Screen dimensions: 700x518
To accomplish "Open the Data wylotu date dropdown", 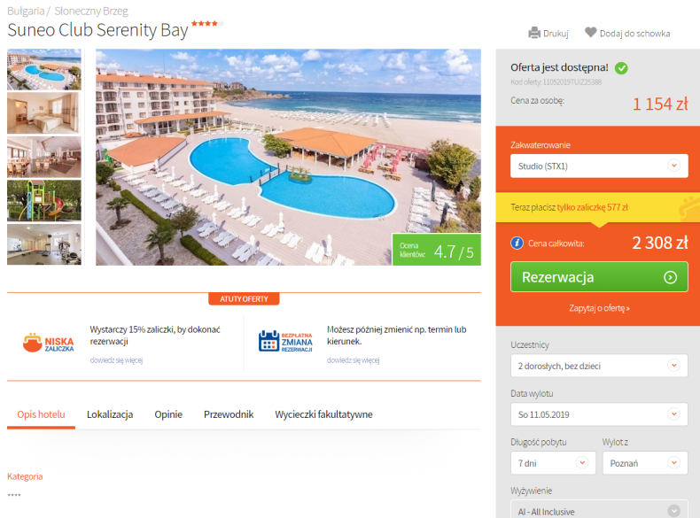I will [x=599, y=414].
